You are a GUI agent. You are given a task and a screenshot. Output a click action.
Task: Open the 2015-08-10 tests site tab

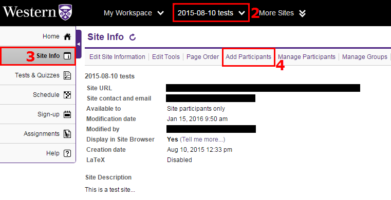[x=206, y=13]
